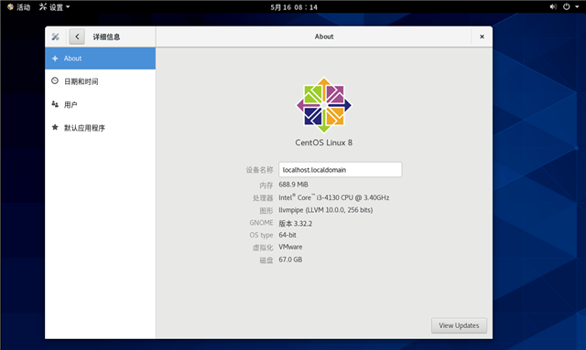The height and width of the screenshot is (350, 586).
Task: Open 默认应用程序 panel
Action: (100, 128)
